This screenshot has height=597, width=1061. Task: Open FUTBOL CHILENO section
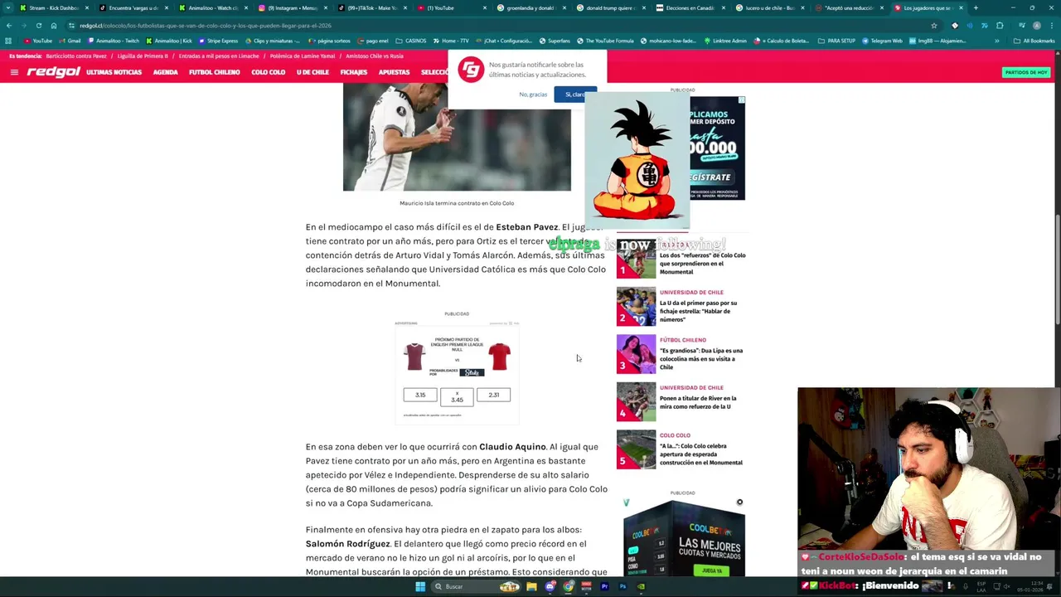pyautogui.click(x=214, y=72)
